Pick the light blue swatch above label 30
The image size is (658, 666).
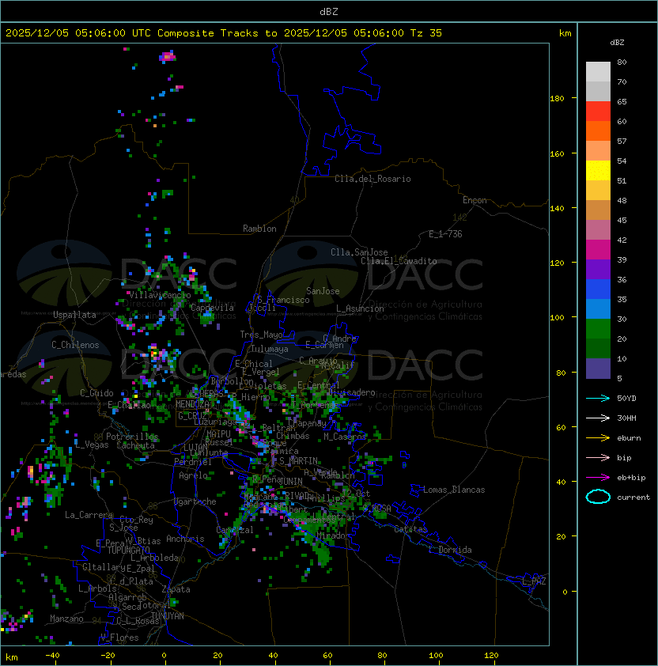(x=598, y=309)
